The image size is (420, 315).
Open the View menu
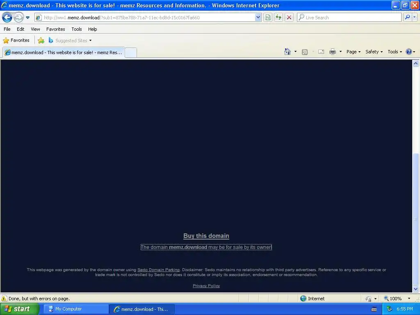(35, 29)
